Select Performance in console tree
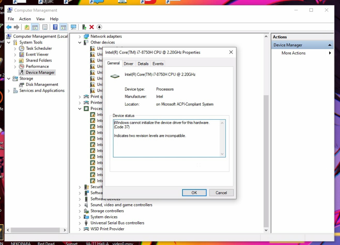 pos(37,66)
